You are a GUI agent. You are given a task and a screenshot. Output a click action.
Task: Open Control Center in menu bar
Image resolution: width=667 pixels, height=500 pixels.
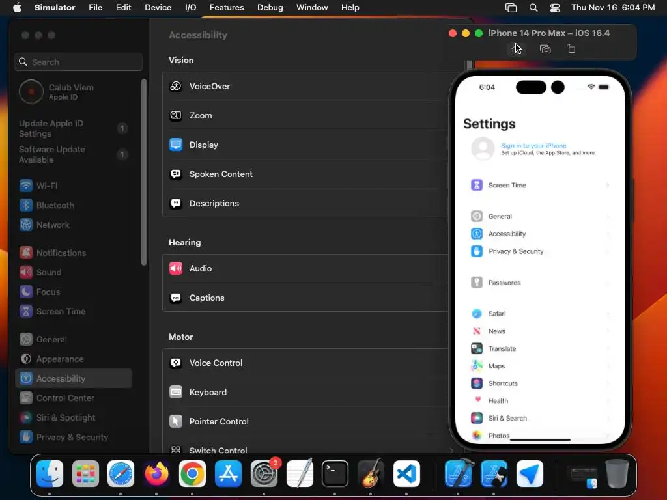click(x=555, y=8)
